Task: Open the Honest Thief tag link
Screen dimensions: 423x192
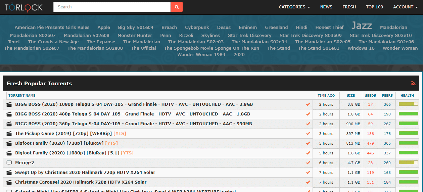Action: [329, 28]
